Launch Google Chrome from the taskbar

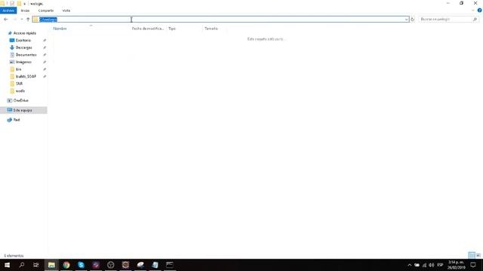66,265
